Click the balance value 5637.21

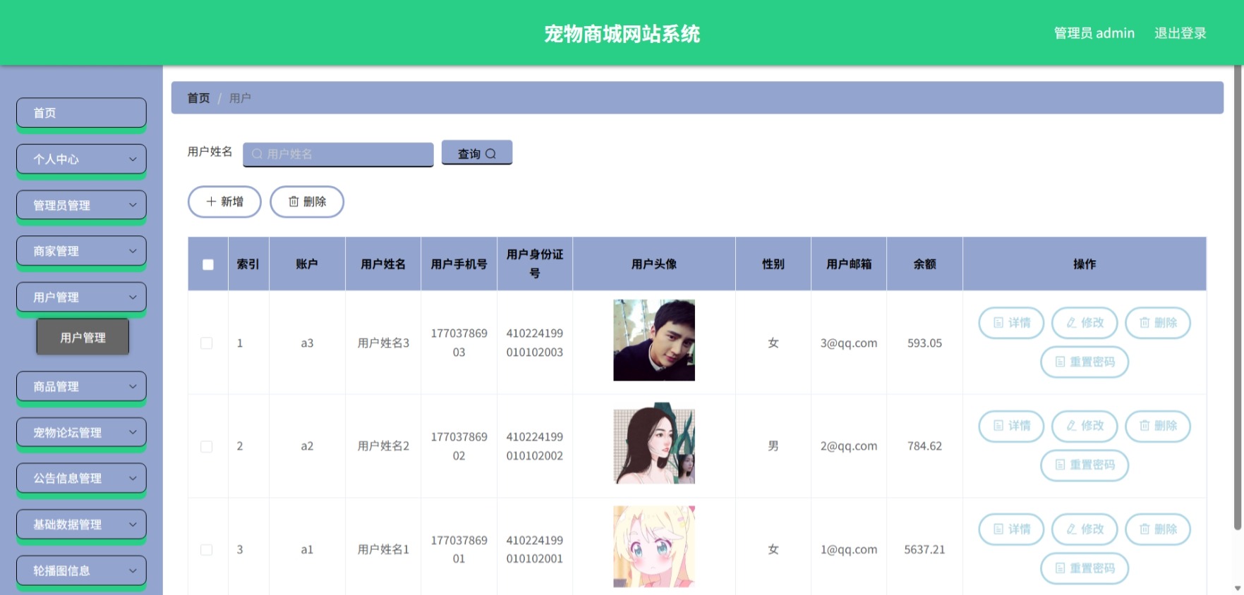[924, 550]
